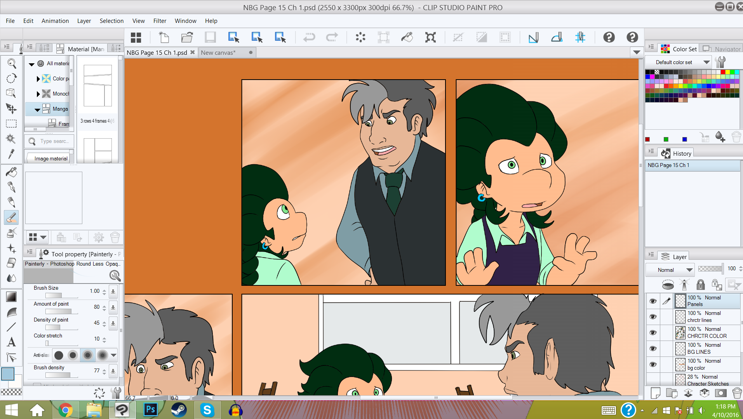The height and width of the screenshot is (419, 743).
Task: Hide the BG LINES layer
Action: pyautogui.click(x=653, y=348)
